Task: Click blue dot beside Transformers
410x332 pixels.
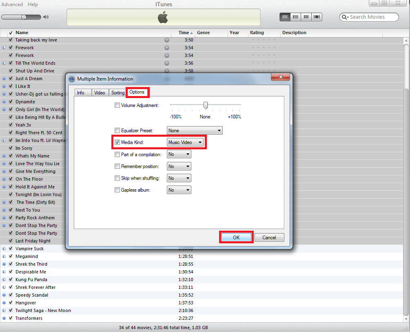Action: click(x=4, y=318)
